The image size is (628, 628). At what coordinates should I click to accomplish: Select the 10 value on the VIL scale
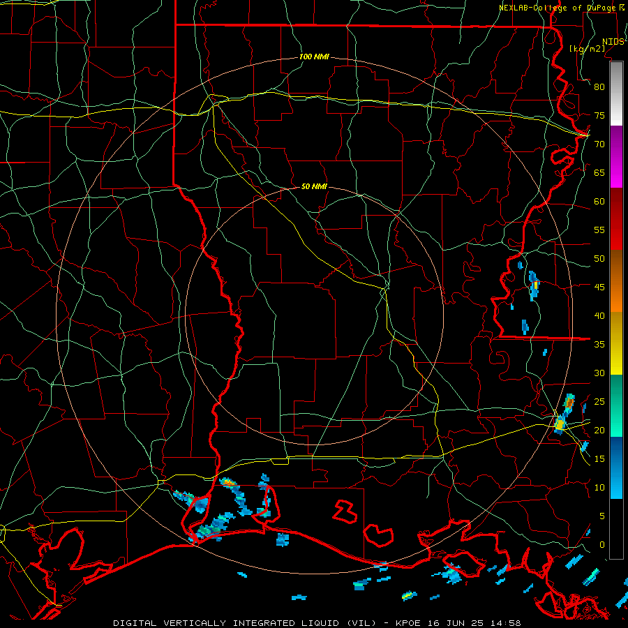599,488
